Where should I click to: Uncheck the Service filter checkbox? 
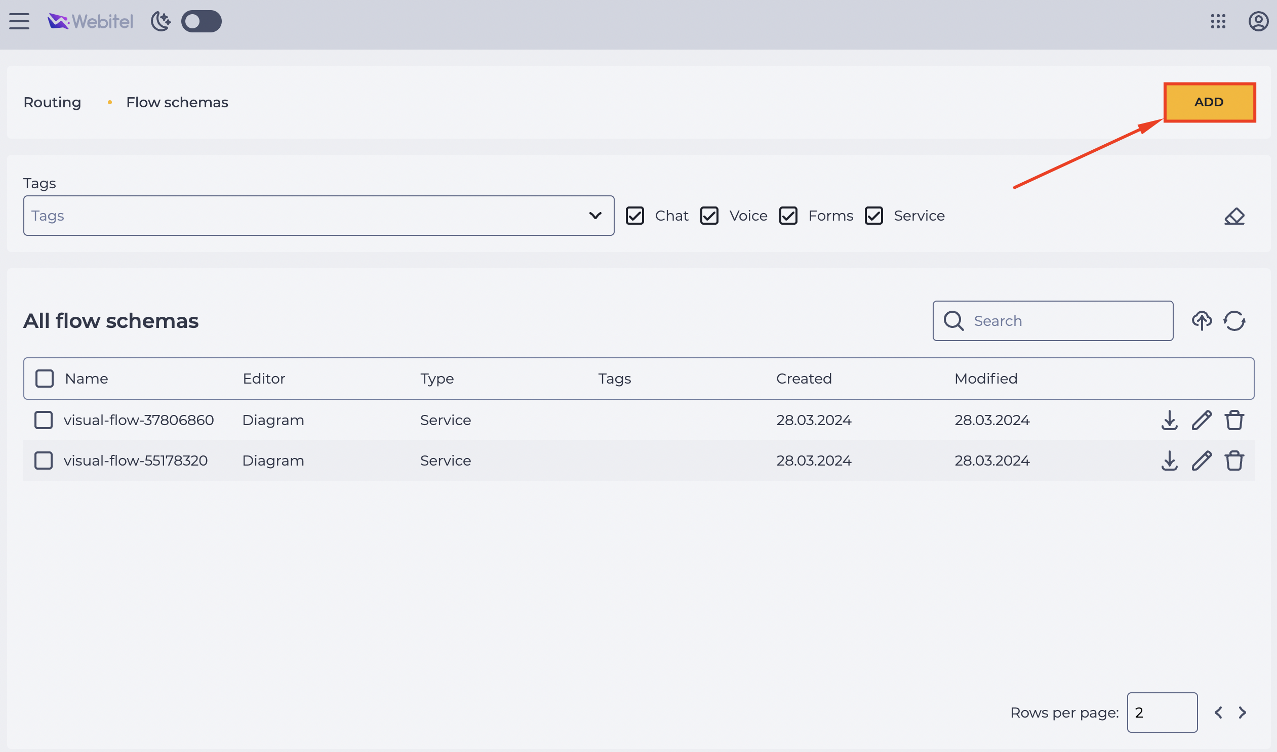click(874, 216)
